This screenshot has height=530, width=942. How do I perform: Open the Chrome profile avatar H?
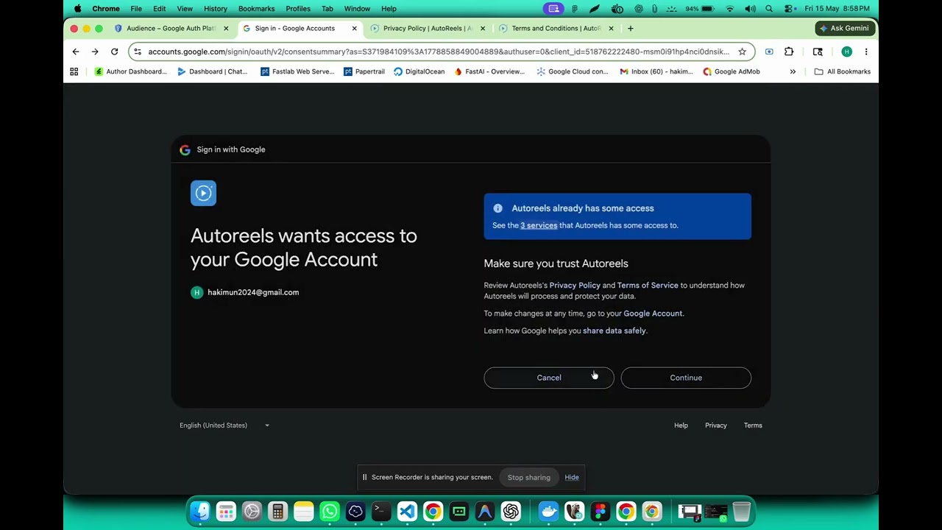(x=846, y=52)
